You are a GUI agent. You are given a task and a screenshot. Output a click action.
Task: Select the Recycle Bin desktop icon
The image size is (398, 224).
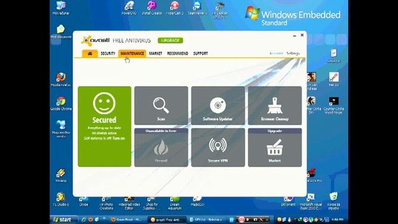[x=333, y=200]
